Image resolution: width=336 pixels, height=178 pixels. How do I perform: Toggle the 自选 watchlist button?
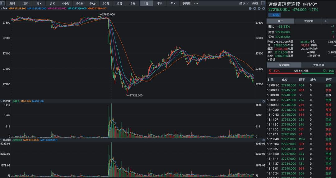(274, 15)
